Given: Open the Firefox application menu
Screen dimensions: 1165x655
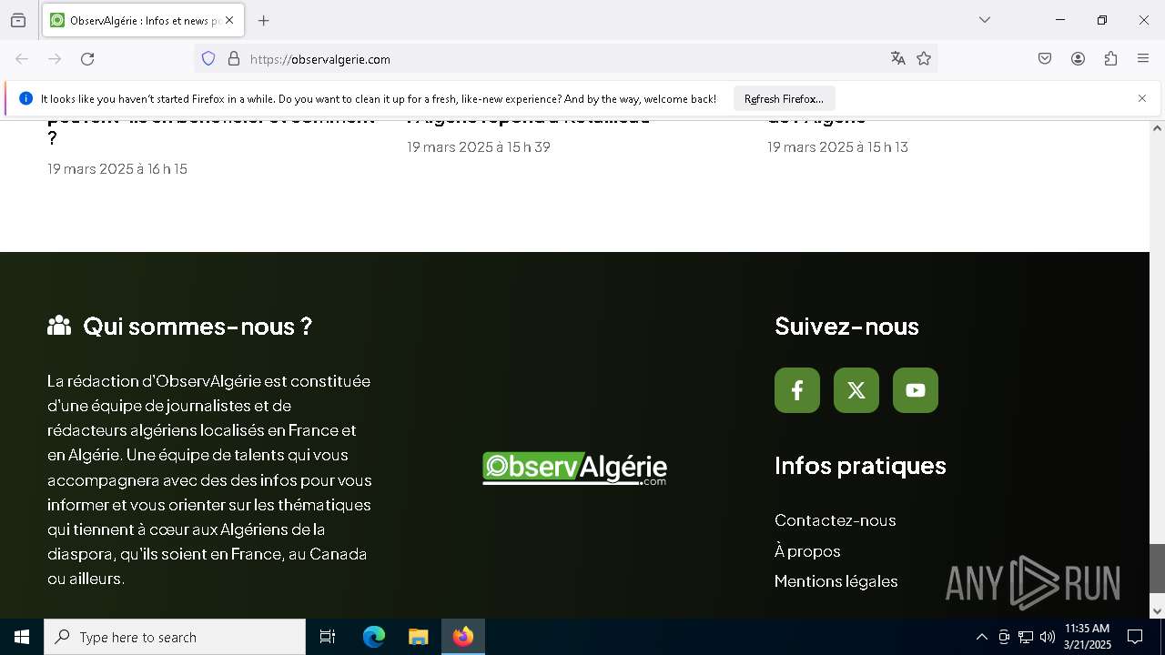Looking at the screenshot, I should click(1143, 59).
